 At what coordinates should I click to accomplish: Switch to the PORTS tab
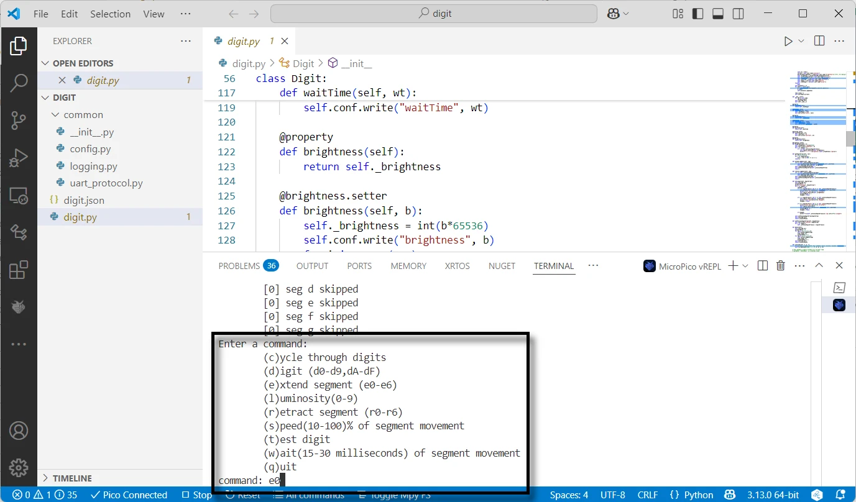359,266
